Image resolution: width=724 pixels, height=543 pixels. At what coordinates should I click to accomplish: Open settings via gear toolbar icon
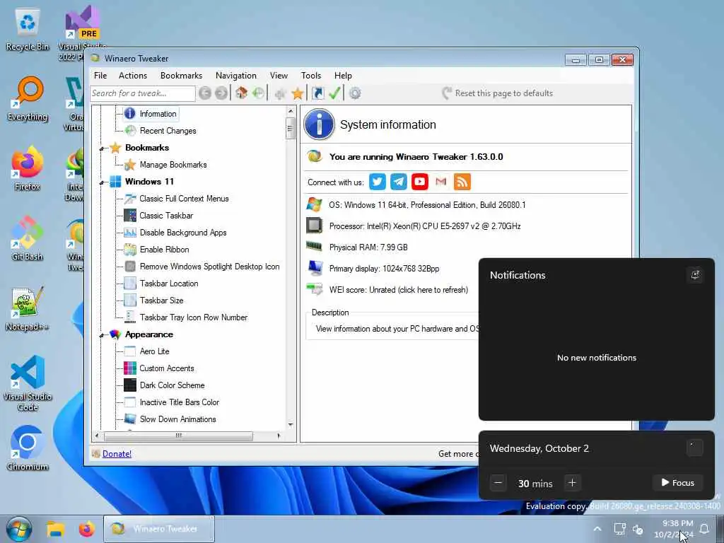click(355, 93)
